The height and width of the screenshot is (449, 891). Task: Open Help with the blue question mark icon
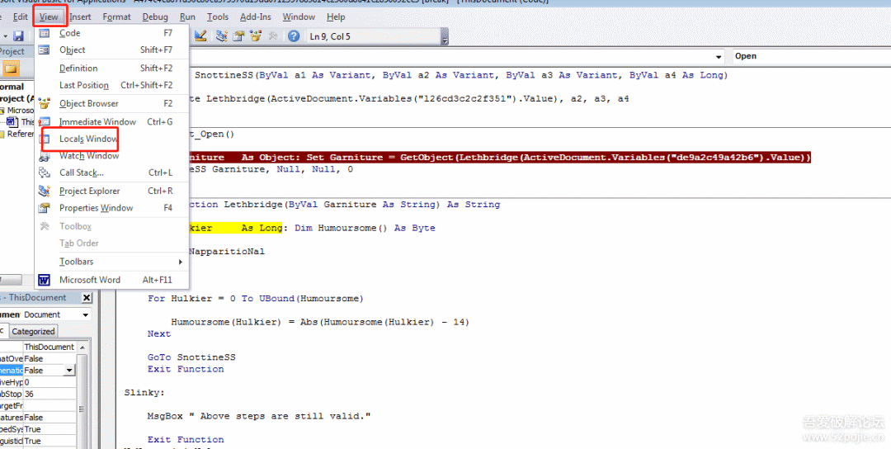coord(294,36)
